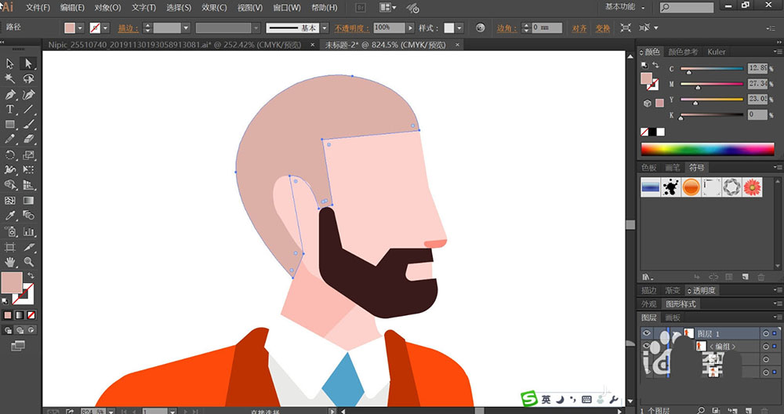This screenshot has width=784, height=414.
Task: Select the Paintbrush tool
Action: (28, 124)
